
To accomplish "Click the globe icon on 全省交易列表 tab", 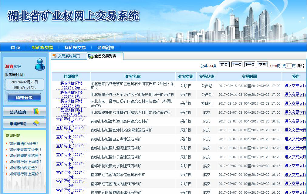I will click(x=91, y=56).
